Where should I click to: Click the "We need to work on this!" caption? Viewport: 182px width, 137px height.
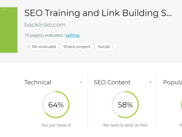point(125,125)
